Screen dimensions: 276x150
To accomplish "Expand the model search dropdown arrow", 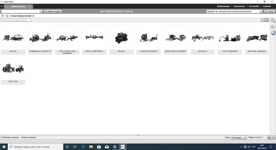I will (41, 12).
